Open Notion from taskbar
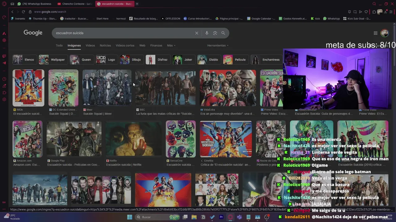 pyautogui.click(x=203, y=217)
